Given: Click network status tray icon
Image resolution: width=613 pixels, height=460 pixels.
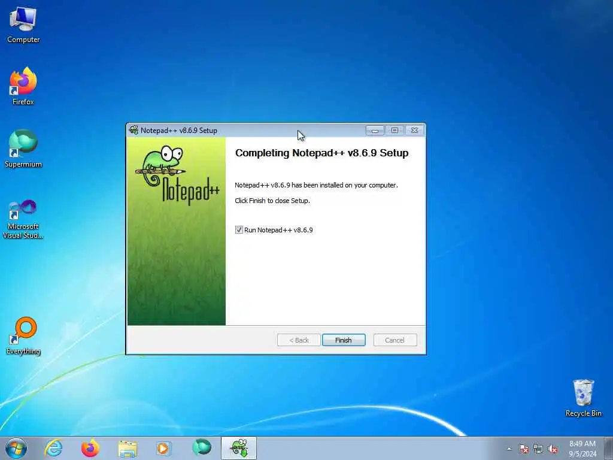Looking at the screenshot, I should (538, 449).
